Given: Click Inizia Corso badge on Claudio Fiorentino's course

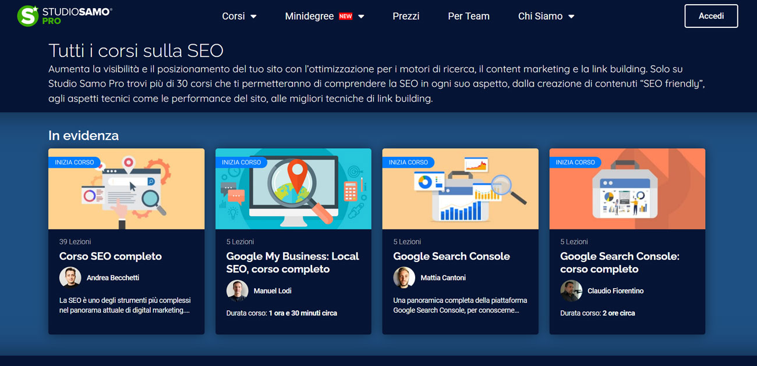Looking at the screenshot, I should [575, 163].
